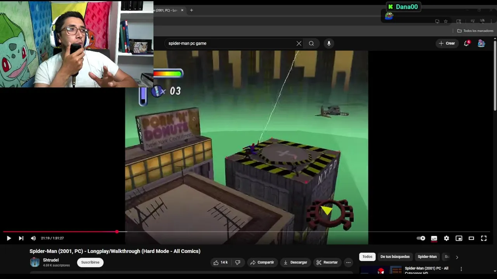Image resolution: width=497 pixels, height=279 pixels.
Task: Skip to the next video
Action: 21,238
